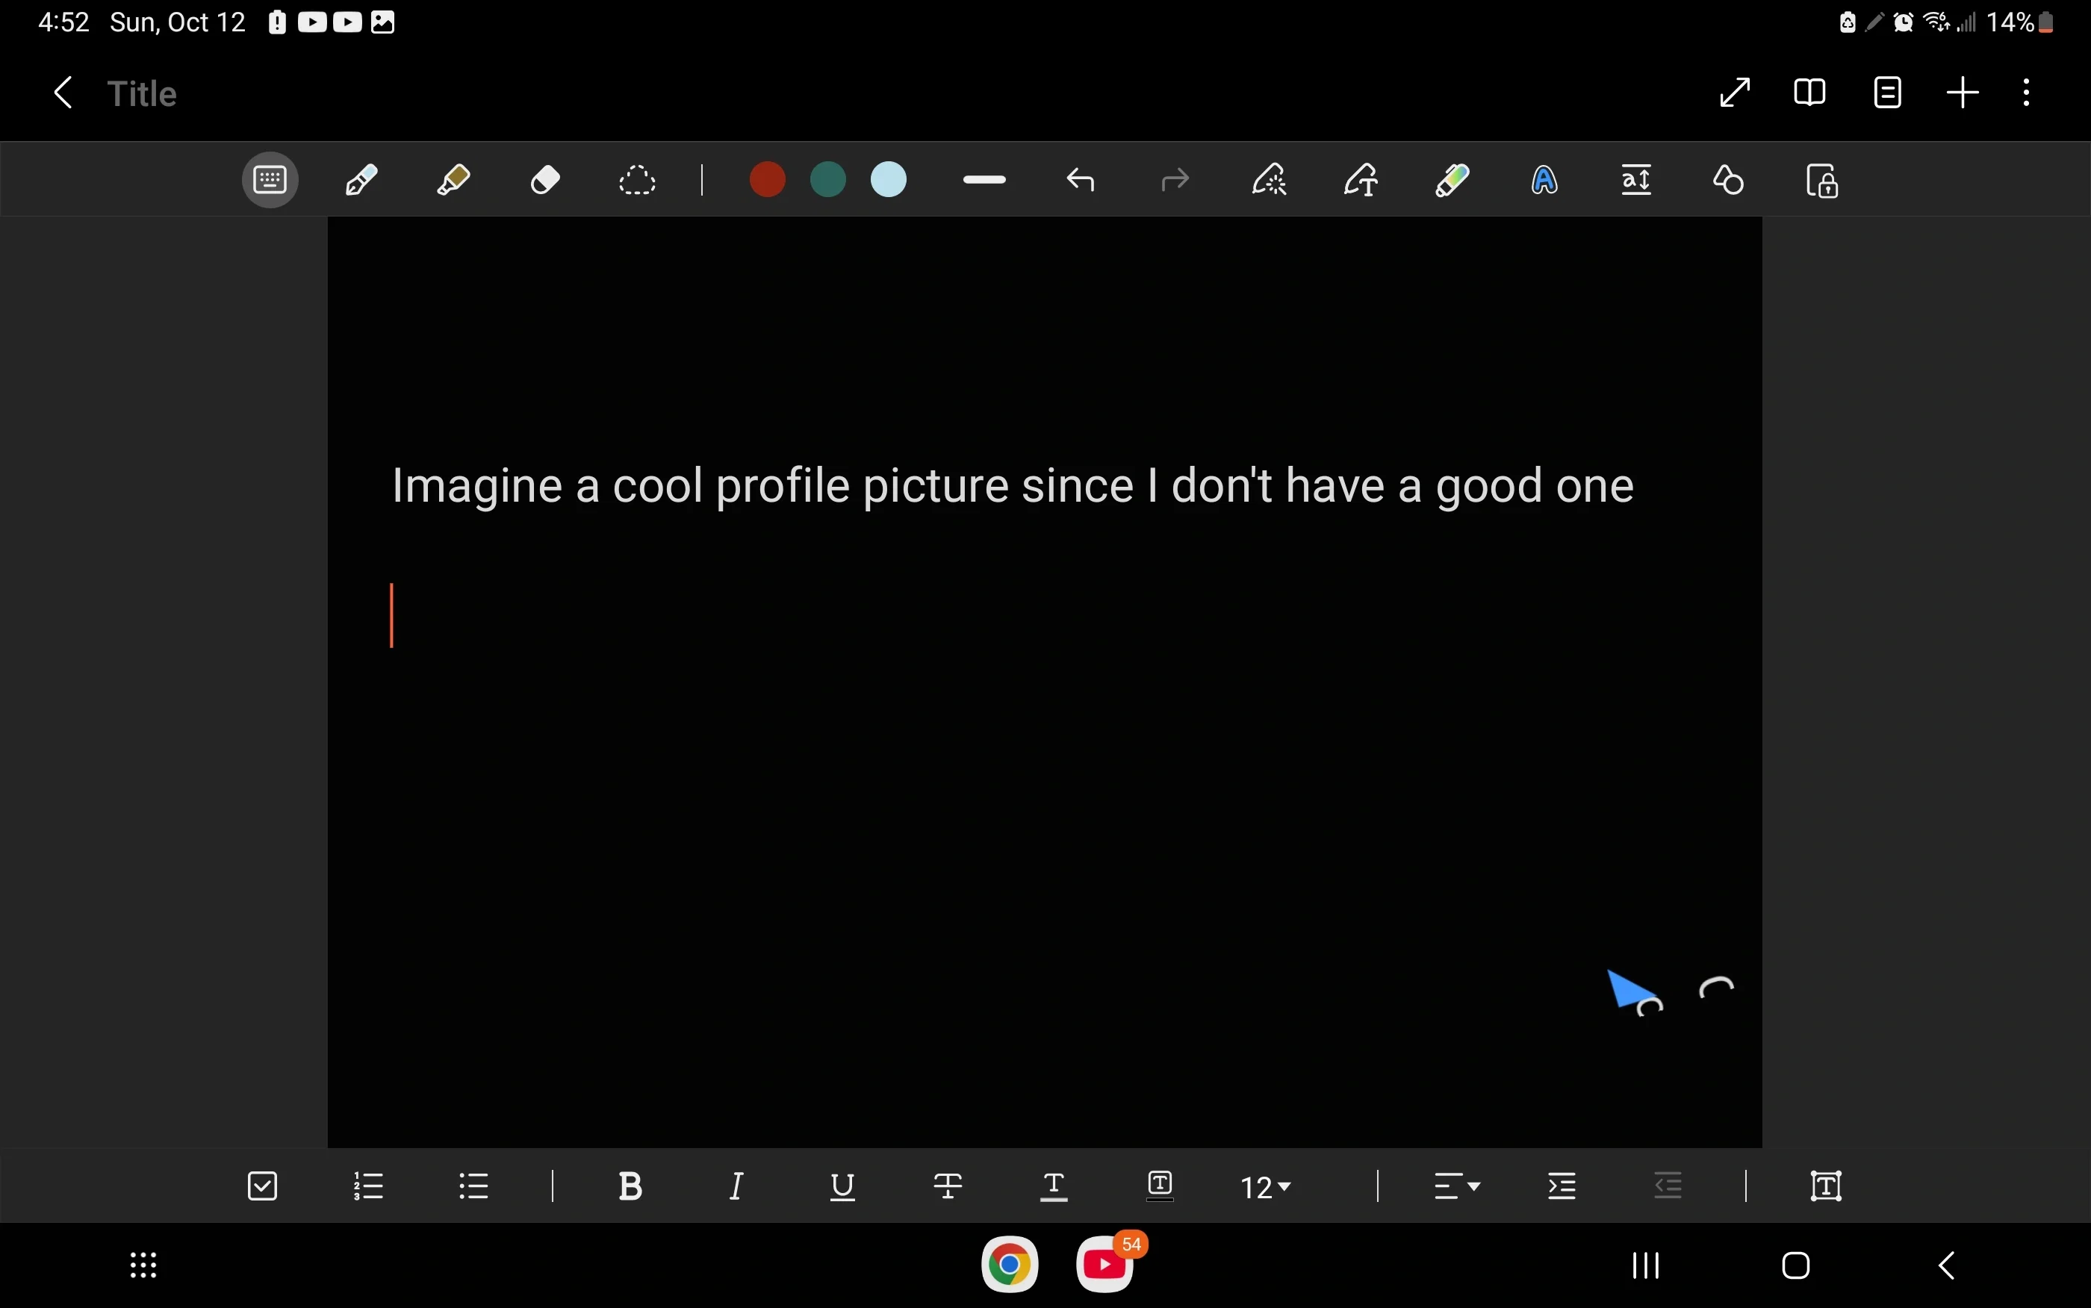2091x1308 pixels.
Task: Select the Highlighter tool
Action: (453, 181)
